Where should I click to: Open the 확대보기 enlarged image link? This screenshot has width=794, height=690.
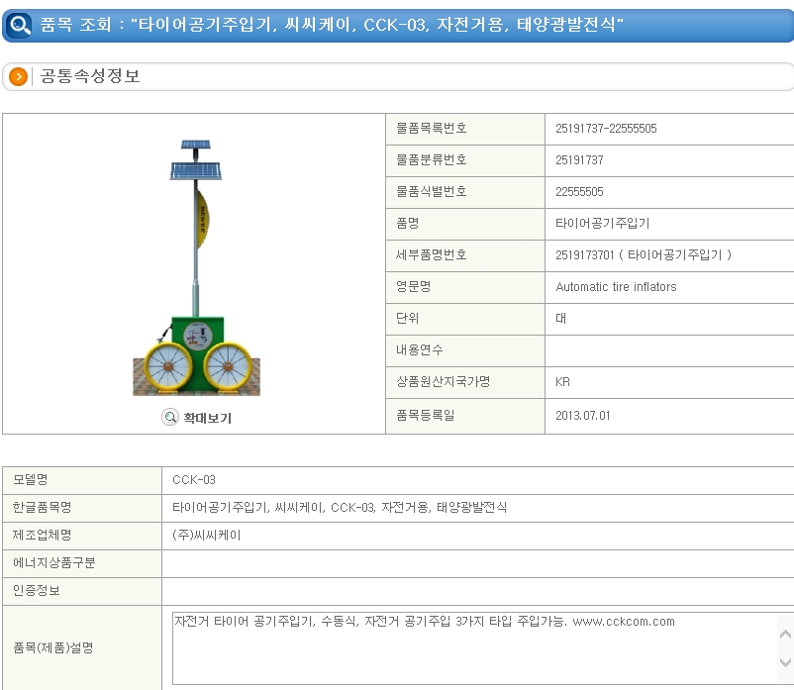[x=206, y=418]
